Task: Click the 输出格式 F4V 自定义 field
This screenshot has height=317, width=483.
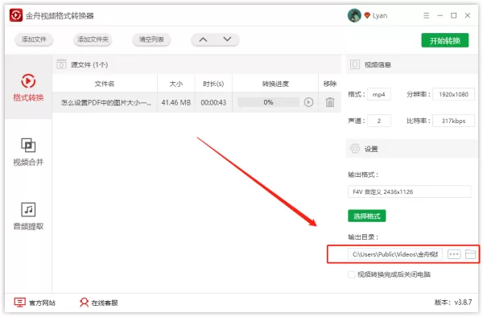Action: coord(410,191)
